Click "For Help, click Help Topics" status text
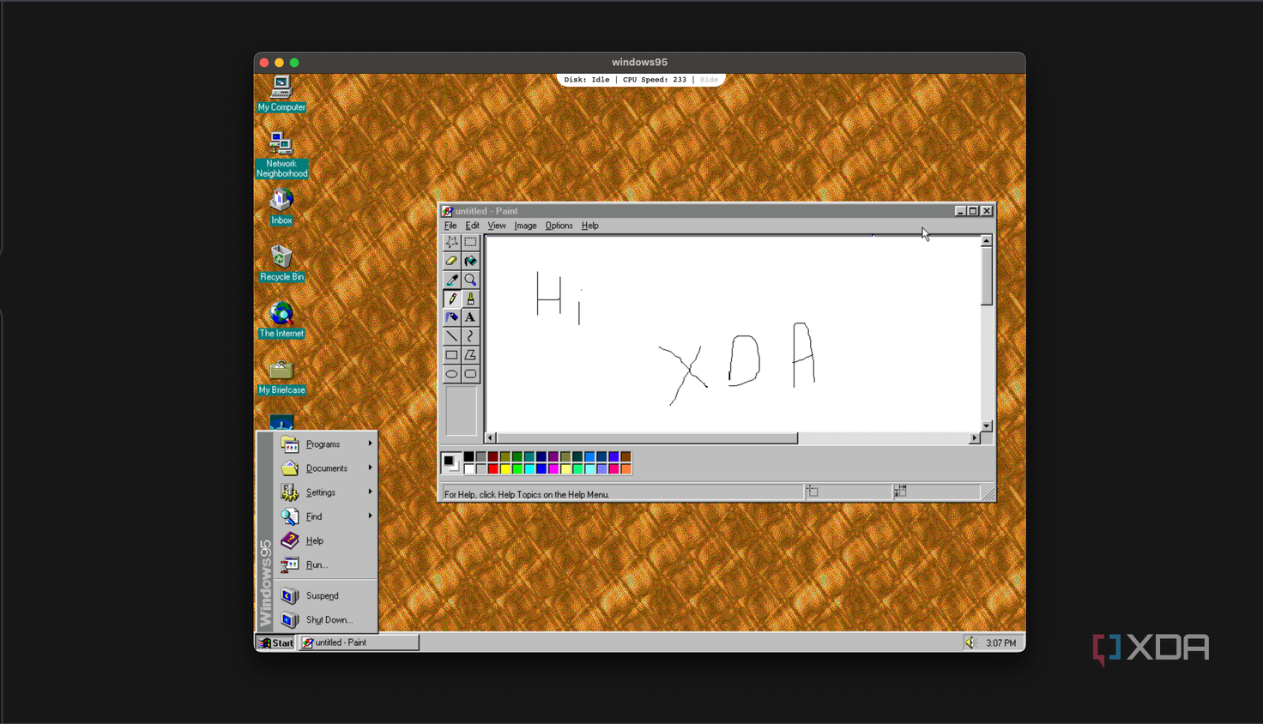This screenshot has width=1263, height=724. (x=527, y=495)
